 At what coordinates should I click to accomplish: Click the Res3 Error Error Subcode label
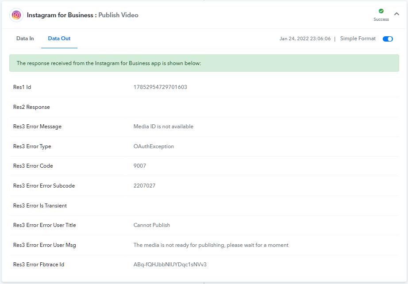coord(44,186)
